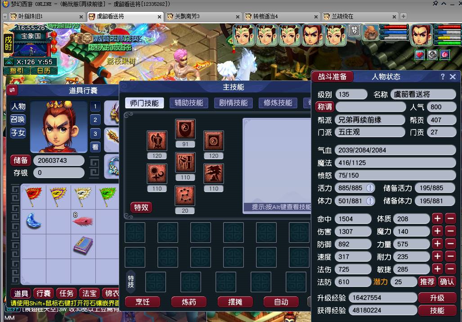Click the heart icon below the character portrait
The image size is (462, 322).
coord(420,55)
